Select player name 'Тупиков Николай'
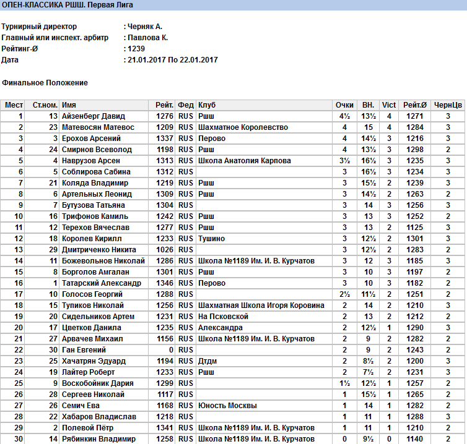The image size is (467, 444). pos(93,305)
